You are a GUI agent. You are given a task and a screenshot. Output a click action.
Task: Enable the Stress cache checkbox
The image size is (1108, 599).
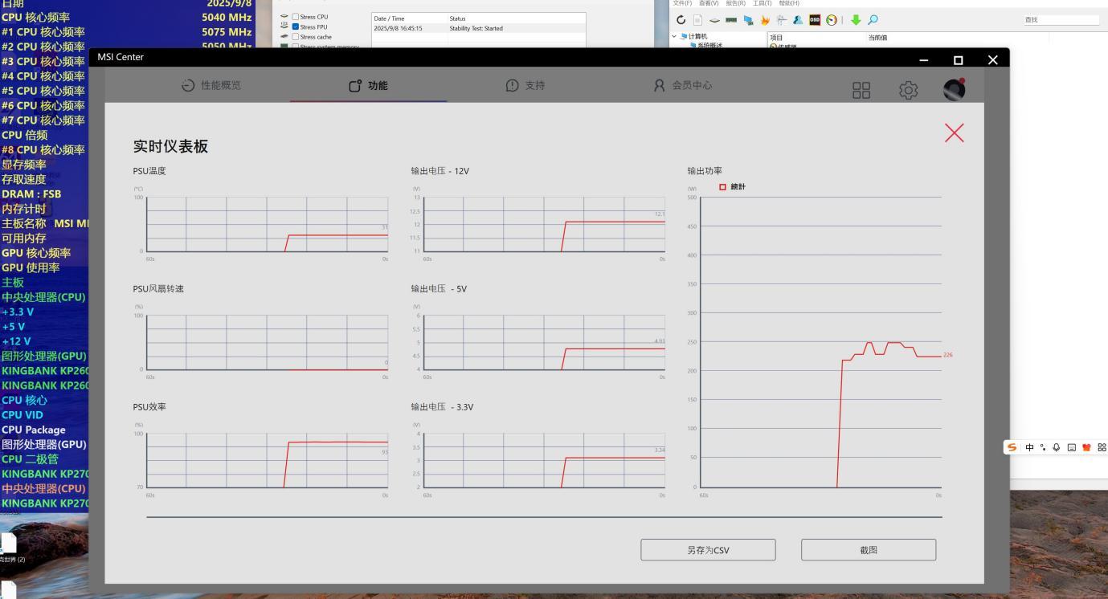pos(295,37)
